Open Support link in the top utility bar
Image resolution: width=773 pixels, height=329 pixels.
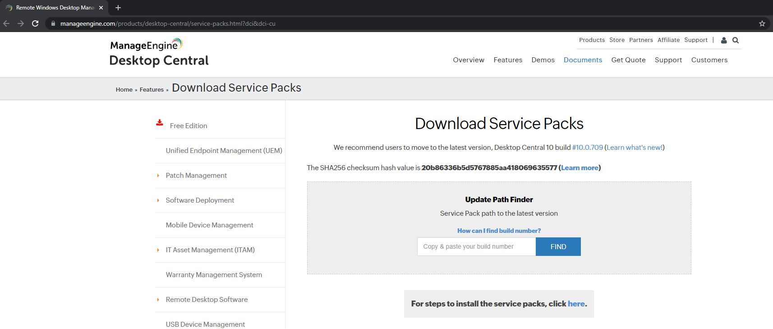click(696, 40)
